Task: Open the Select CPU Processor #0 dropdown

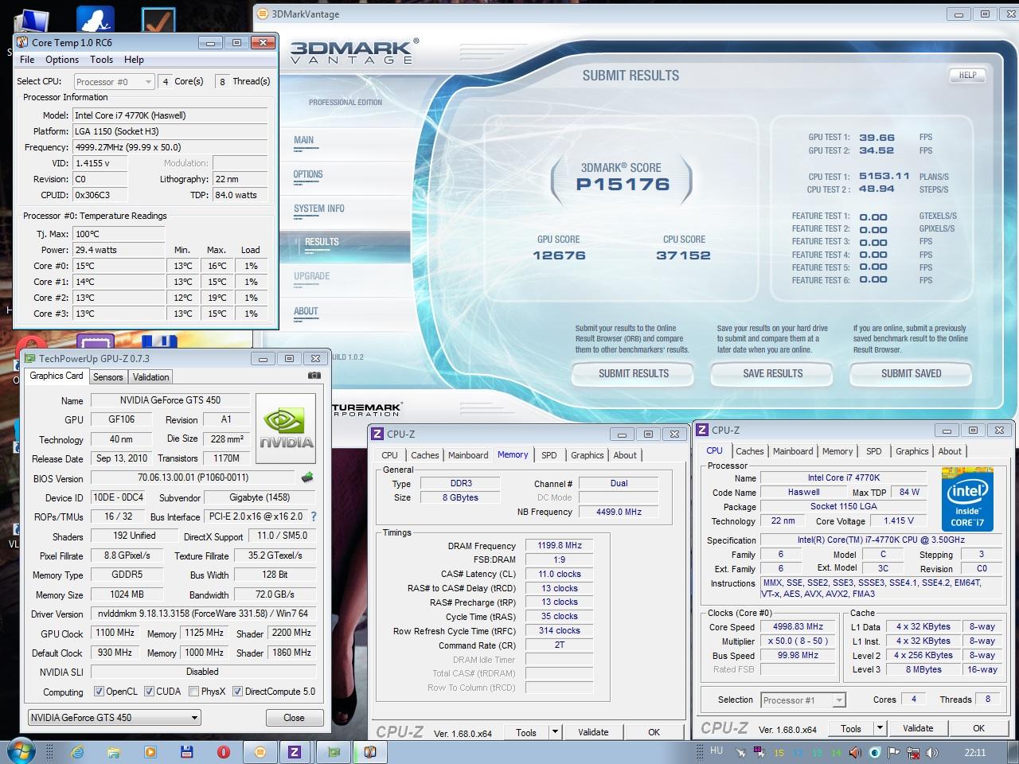Action: click(x=114, y=81)
